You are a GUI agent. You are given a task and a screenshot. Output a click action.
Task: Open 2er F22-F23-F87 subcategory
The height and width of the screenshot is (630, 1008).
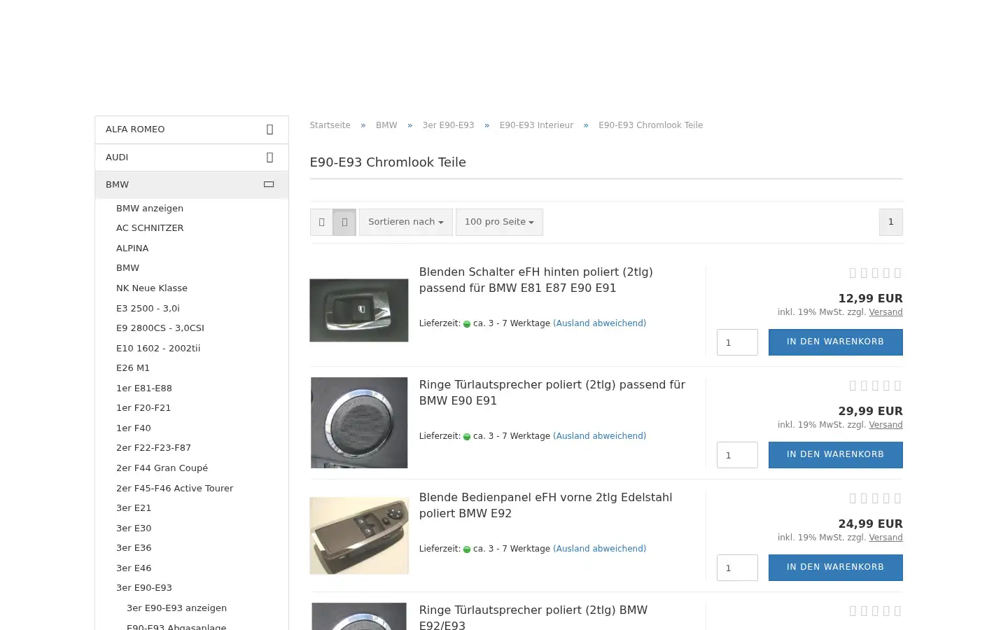[153, 448]
